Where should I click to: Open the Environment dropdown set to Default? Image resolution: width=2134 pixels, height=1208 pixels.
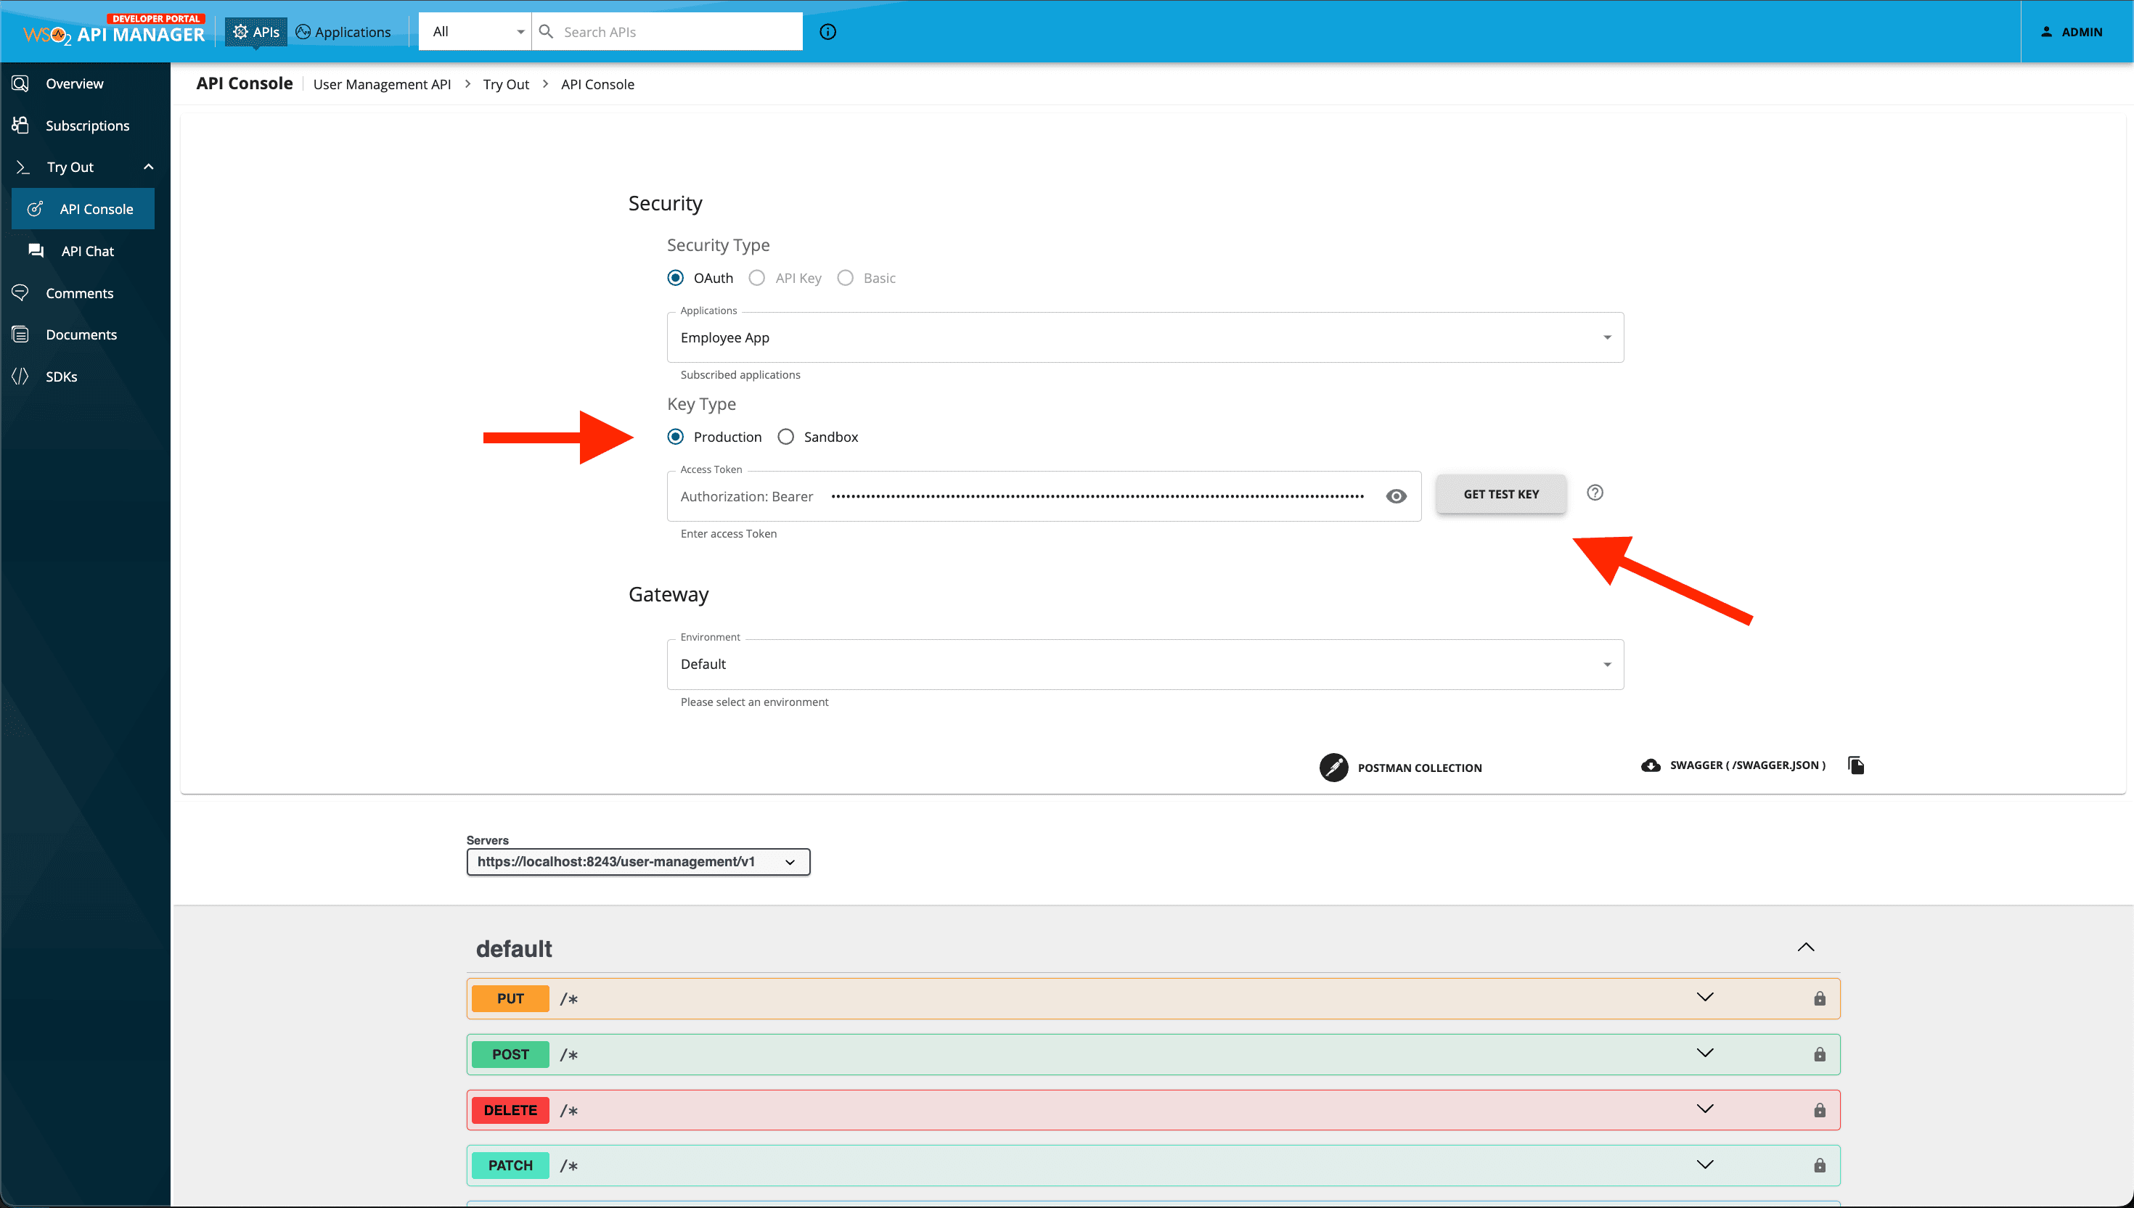[1145, 664]
